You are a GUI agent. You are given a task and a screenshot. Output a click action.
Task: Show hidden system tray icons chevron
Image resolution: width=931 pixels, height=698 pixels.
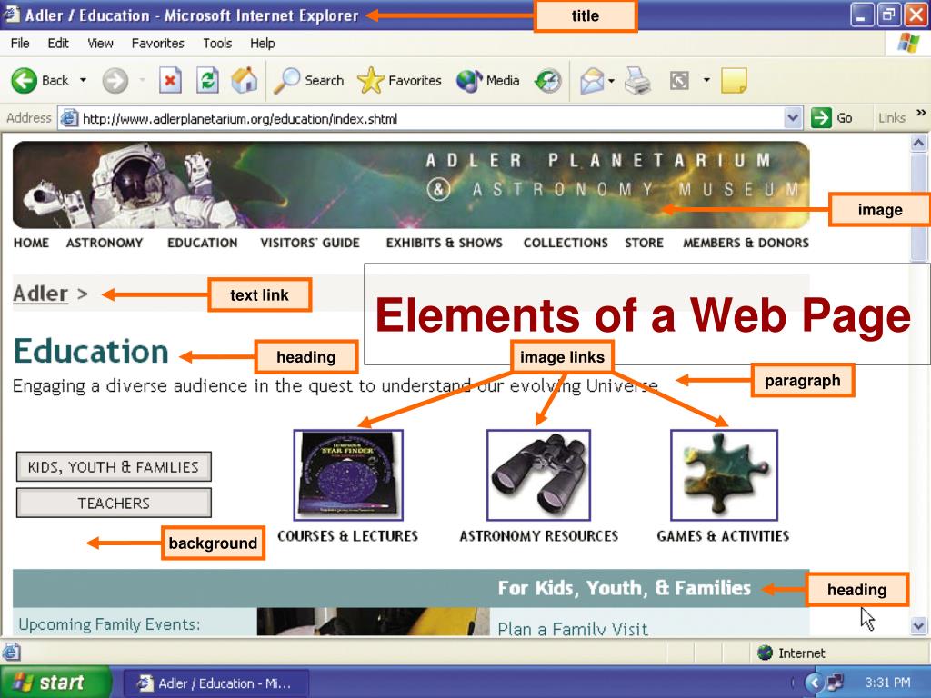pyautogui.click(x=813, y=683)
